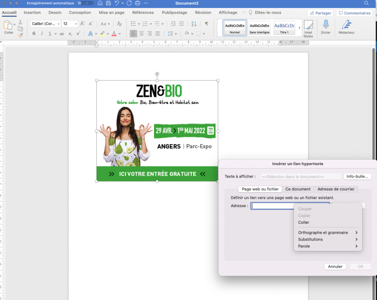Open the three-dots more commands menu
This screenshot has height=300, width=377.
pos(146,3)
